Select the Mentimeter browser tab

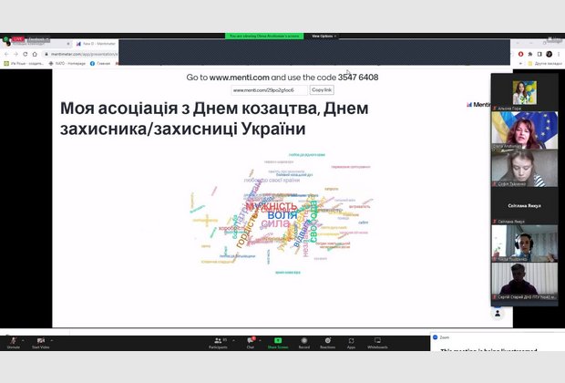(98, 43)
